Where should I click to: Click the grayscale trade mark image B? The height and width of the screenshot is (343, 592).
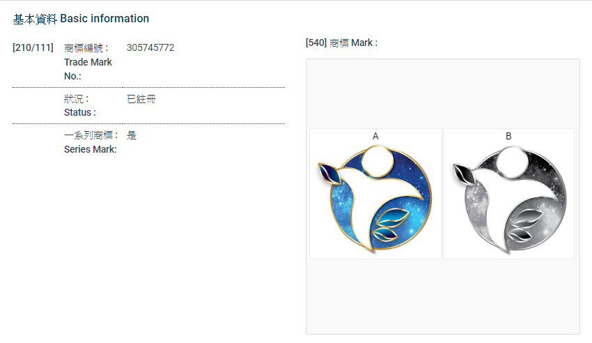[509, 199]
